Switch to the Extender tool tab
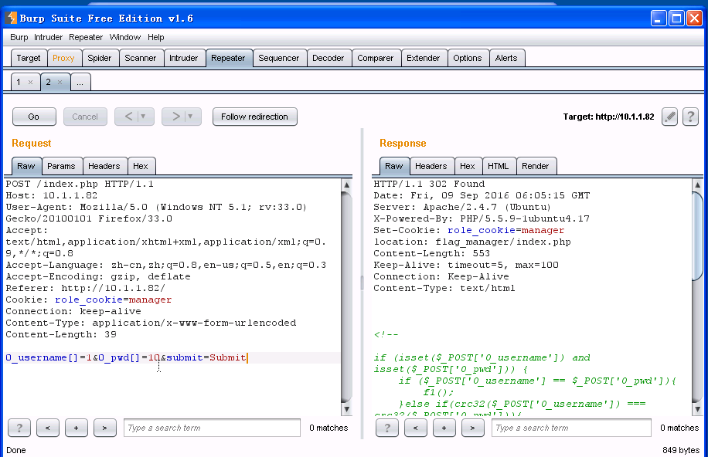Screen dimensions: 708x457 (423, 58)
